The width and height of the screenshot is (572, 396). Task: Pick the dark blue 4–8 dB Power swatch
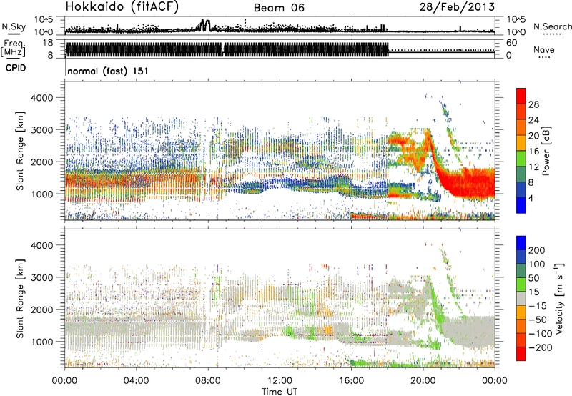pos(521,189)
